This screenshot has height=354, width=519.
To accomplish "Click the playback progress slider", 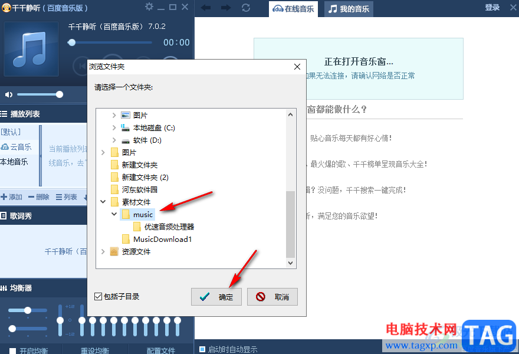I will click(x=110, y=42).
